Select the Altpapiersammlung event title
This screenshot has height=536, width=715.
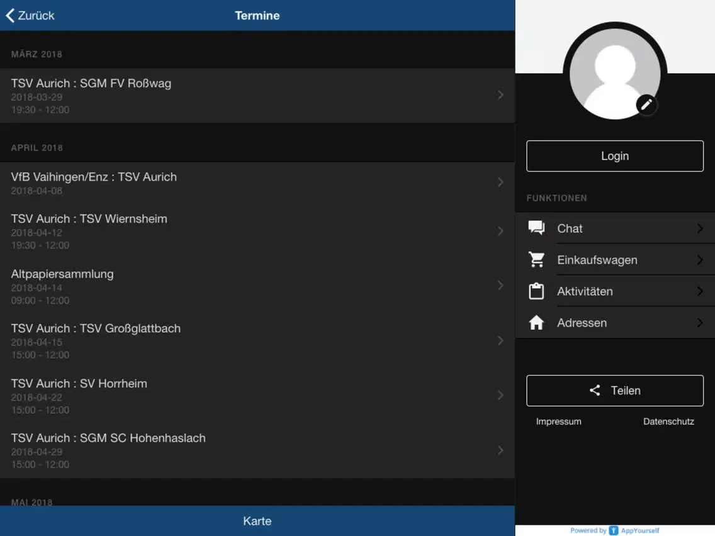62,274
